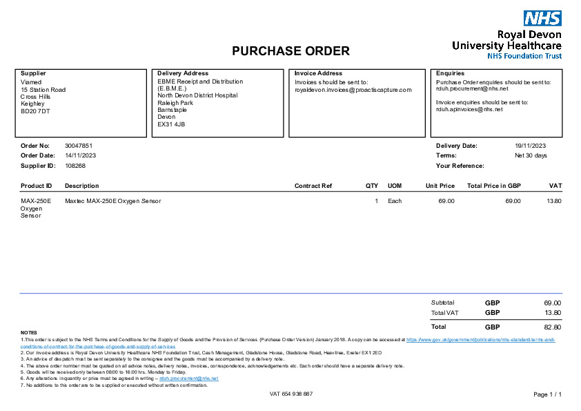The image size is (581, 411).
Task: Click the royaldevon.invoices@proactiscapture.com invoice email
Action: pos(353,90)
